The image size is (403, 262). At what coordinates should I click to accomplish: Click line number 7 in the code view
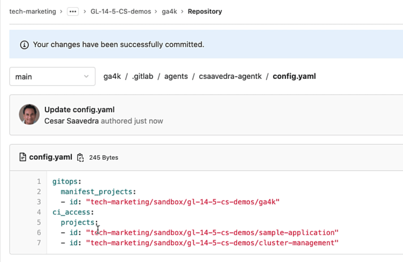coord(39,243)
